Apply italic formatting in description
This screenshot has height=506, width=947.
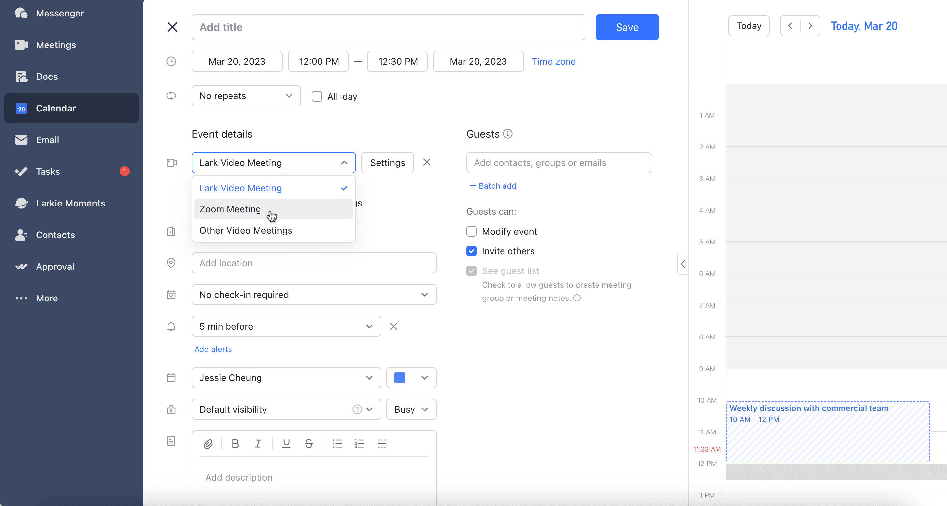pyautogui.click(x=258, y=444)
